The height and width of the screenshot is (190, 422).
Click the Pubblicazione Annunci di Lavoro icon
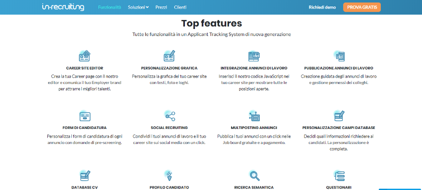coord(339,55)
